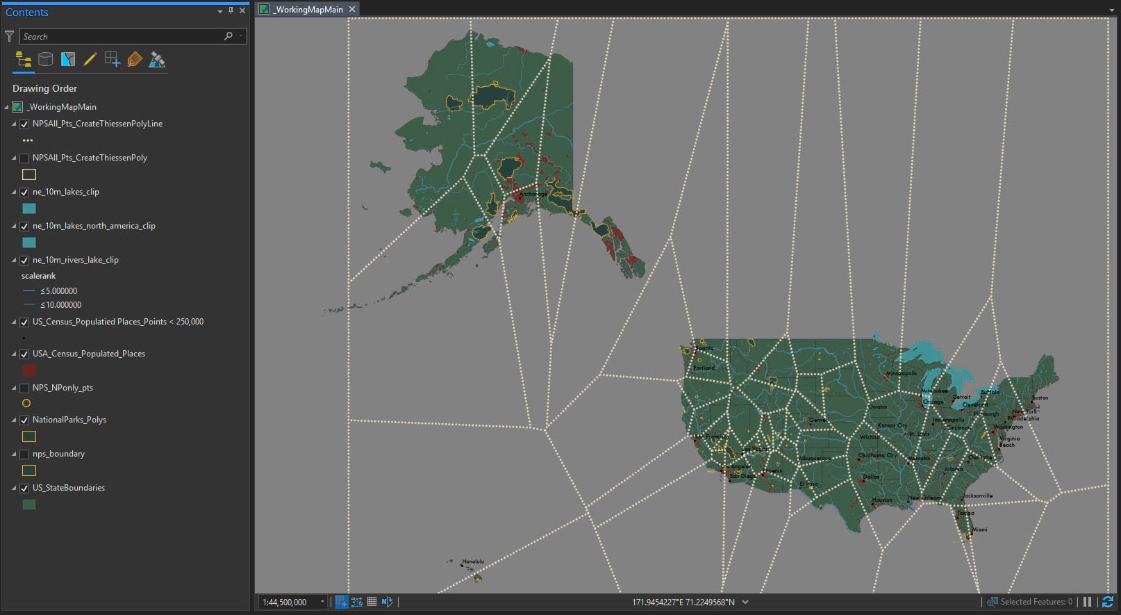Hide the ne_10m_lakes_north_america_clip layer
Viewport: 1121px width, 615px height.
point(25,227)
